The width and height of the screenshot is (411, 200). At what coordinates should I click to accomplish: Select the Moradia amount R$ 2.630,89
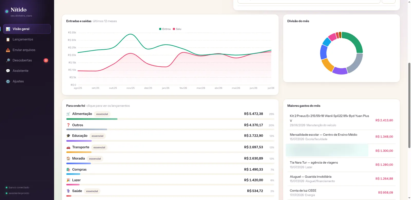(x=253, y=159)
